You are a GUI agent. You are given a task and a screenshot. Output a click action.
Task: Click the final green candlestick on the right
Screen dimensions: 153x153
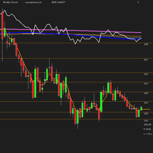coord(141,108)
